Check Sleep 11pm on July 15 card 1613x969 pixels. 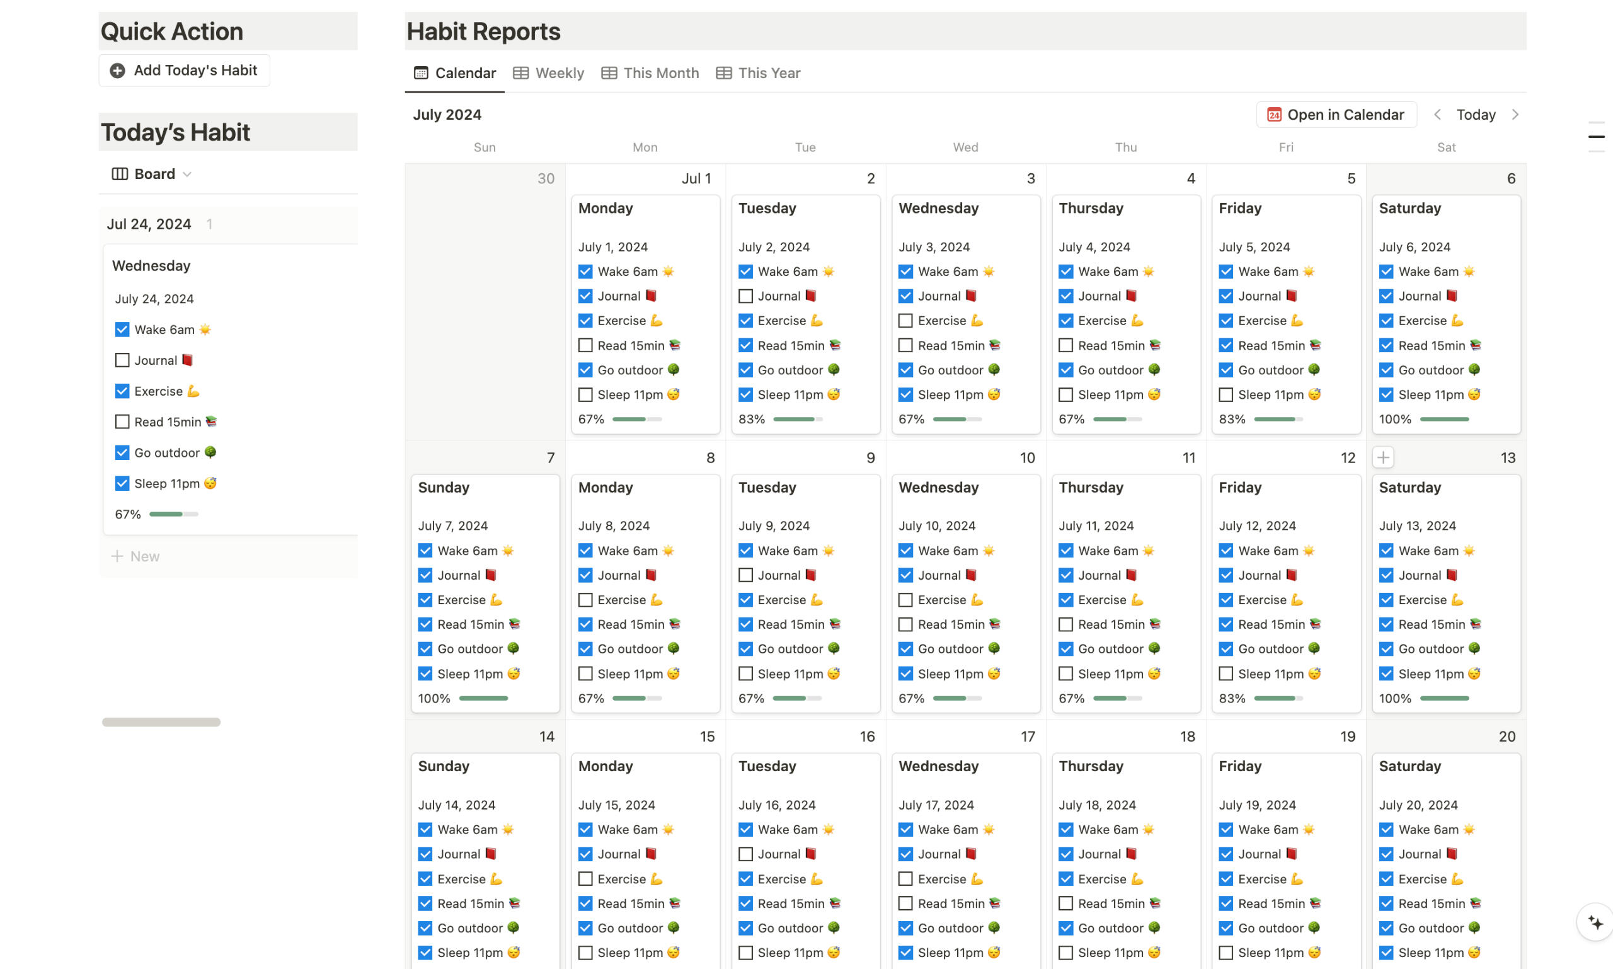pyautogui.click(x=585, y=953)
